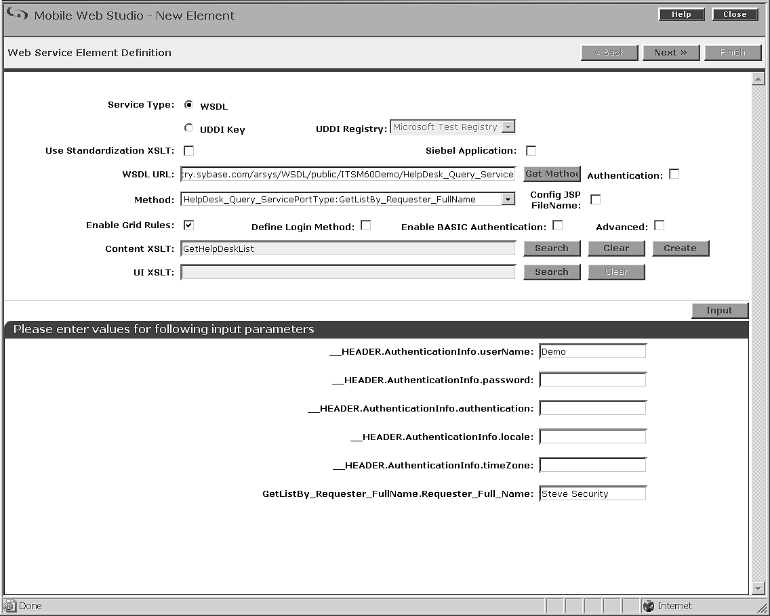Click the UI XSLT text field

tap(348, 272)
